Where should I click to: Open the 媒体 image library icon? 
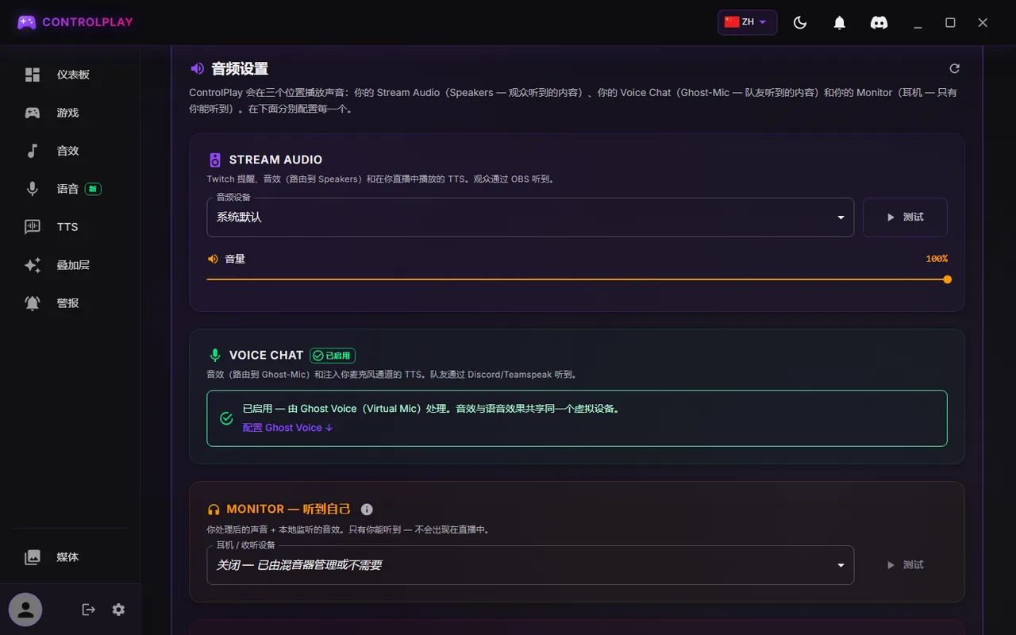pyautogui.click(x=33, y=557)
